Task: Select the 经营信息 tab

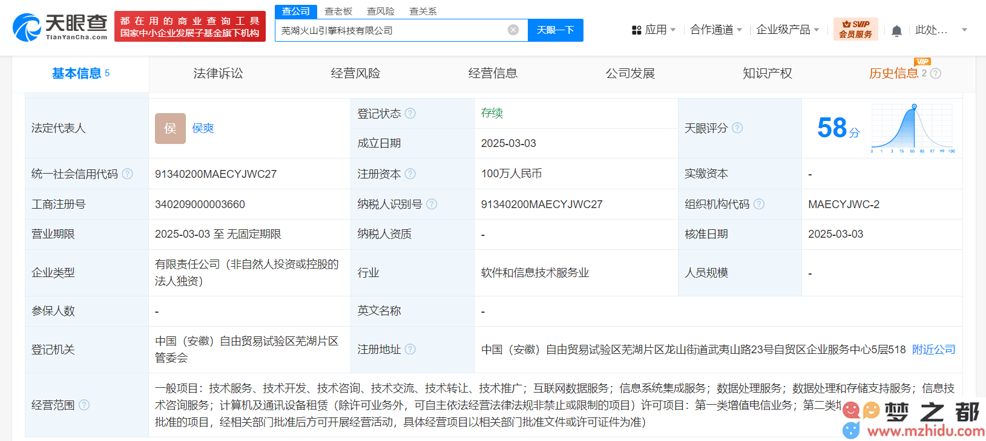Action: [x=493, y=73]
